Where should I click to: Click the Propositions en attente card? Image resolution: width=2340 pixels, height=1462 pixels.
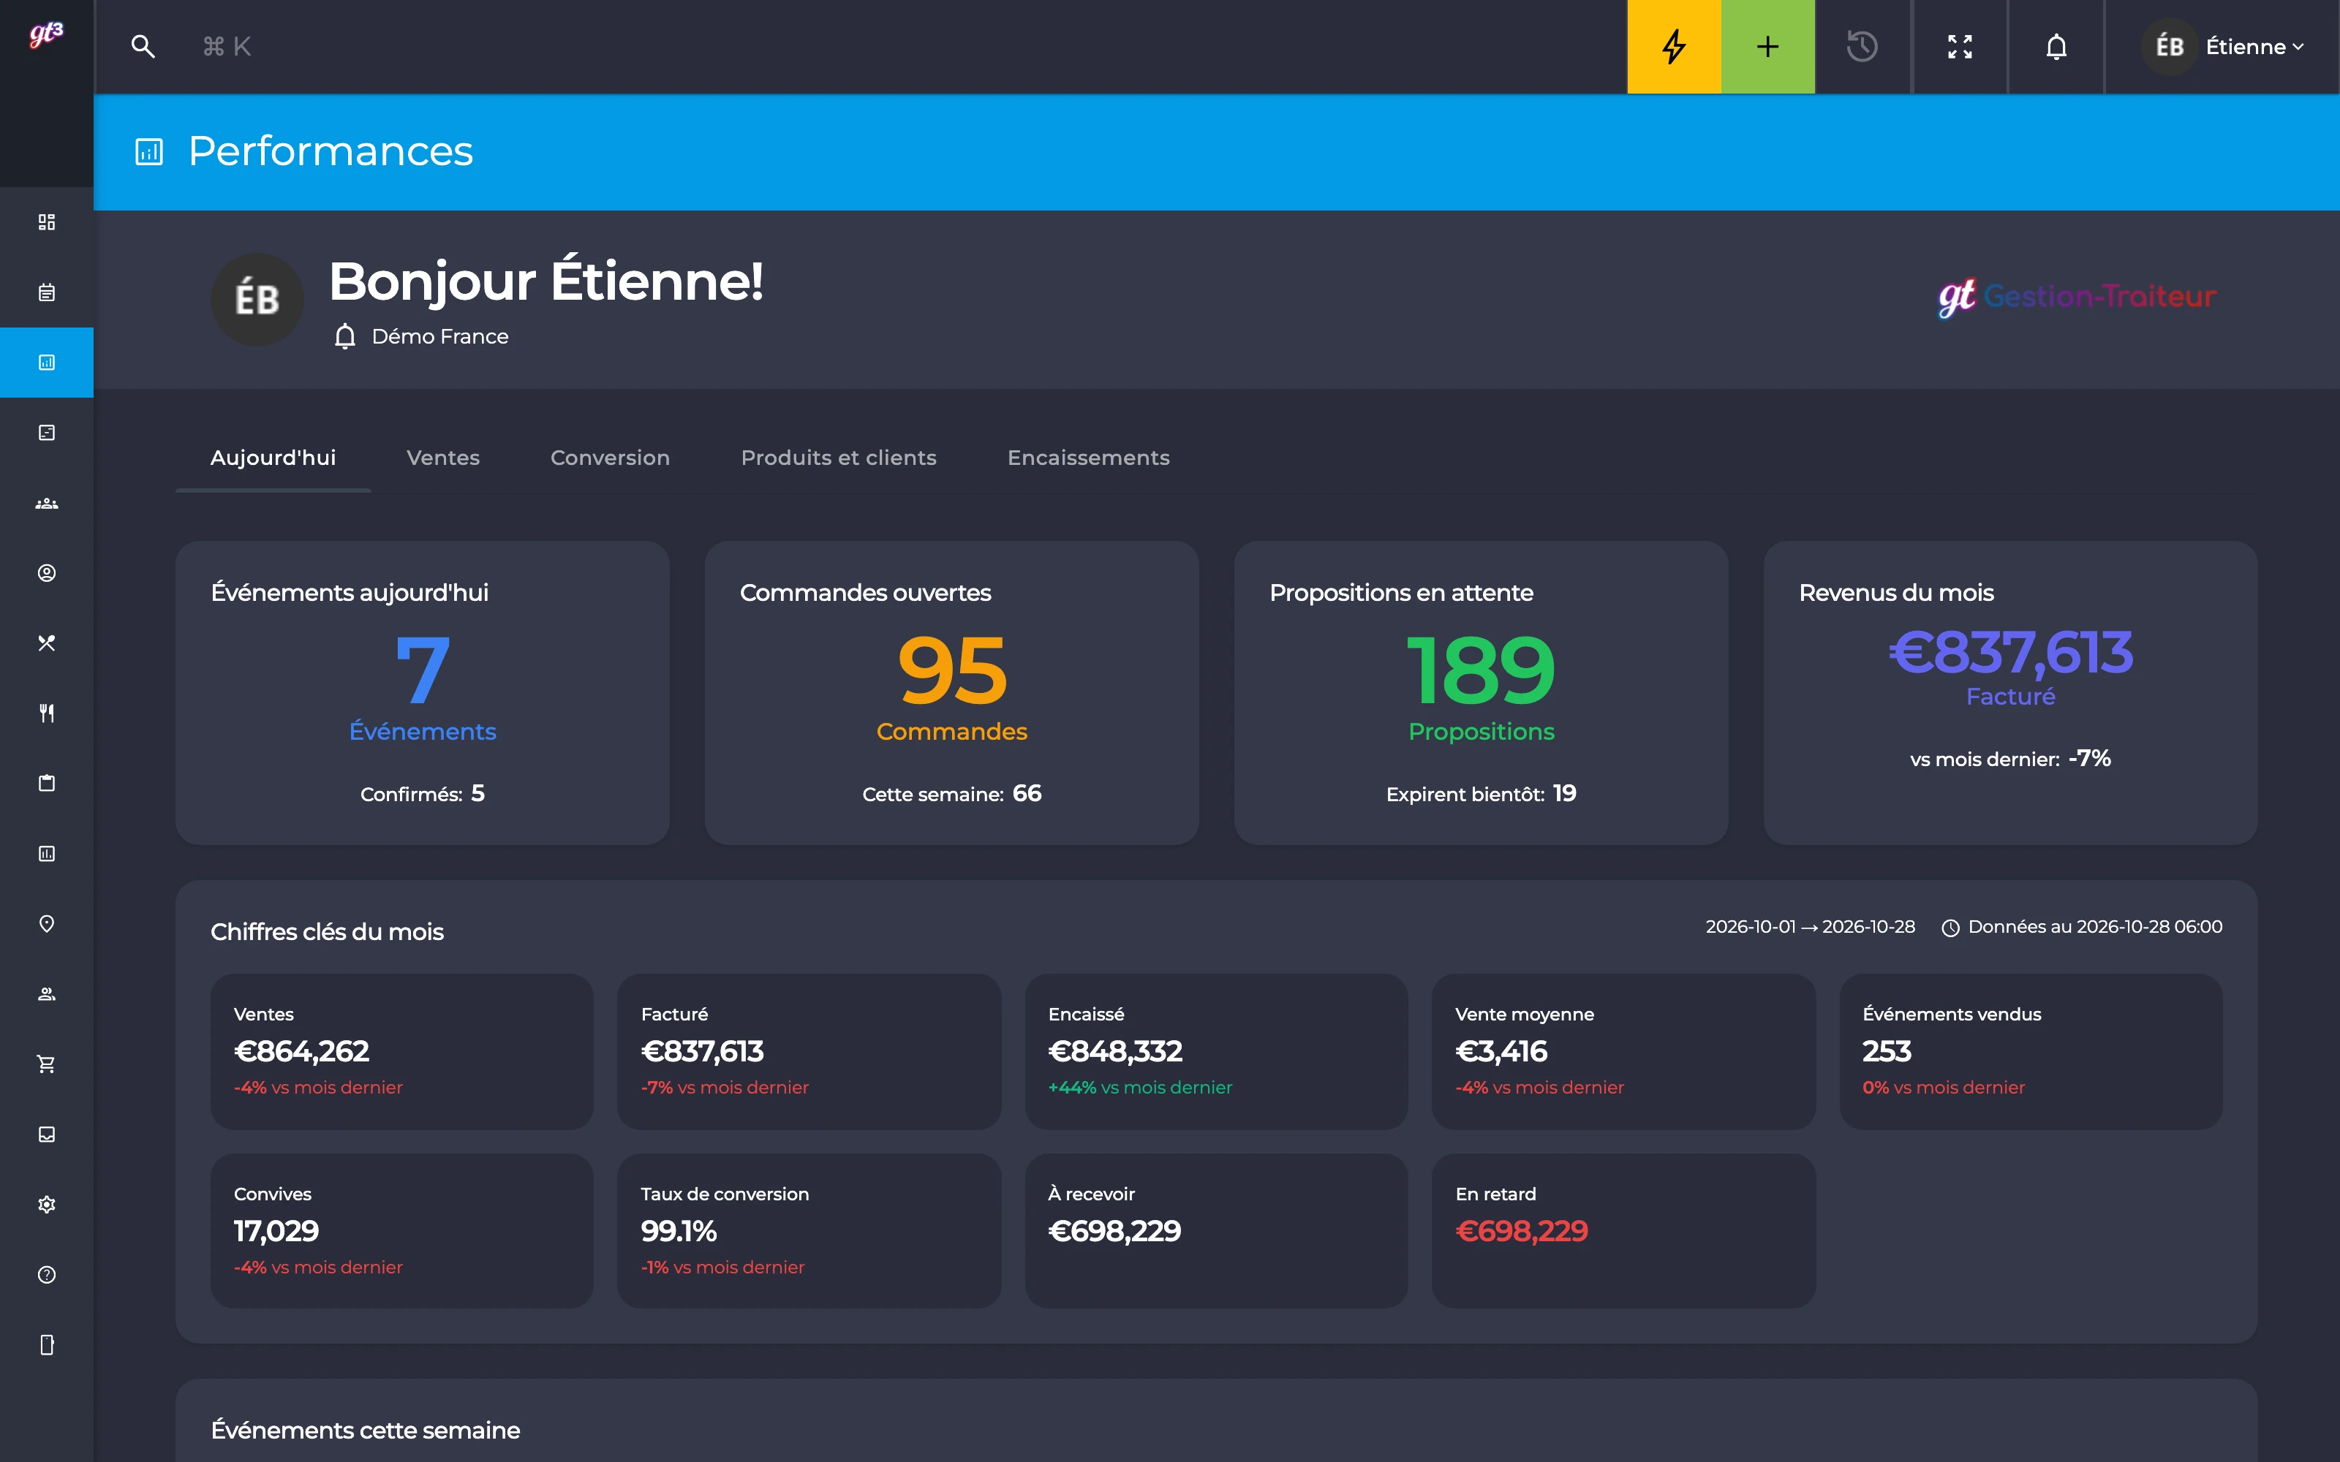click(x=1482, y=692)
